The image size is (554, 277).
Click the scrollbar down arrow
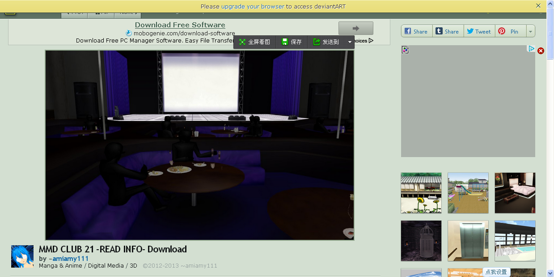coord(550,273)
